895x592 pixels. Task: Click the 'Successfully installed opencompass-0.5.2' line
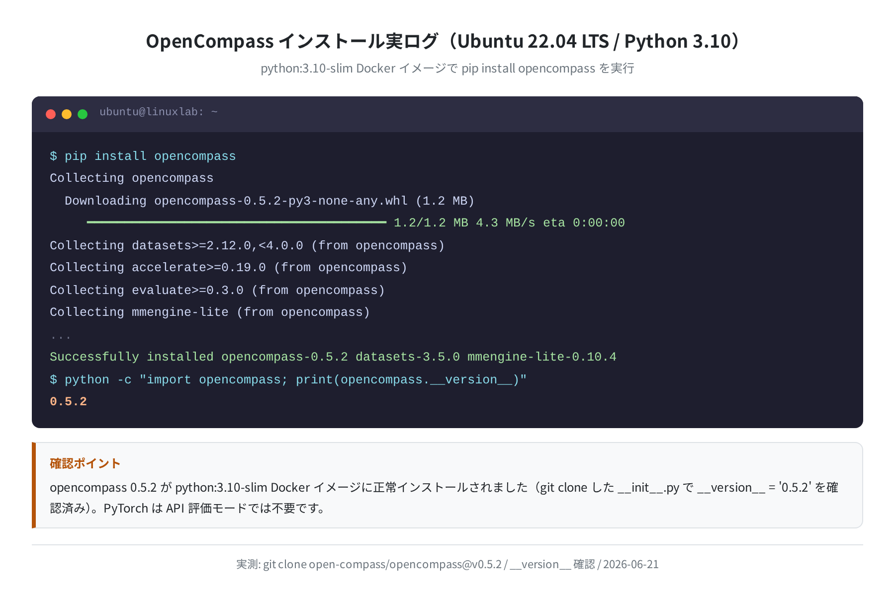pyautogui.click(x=333, y=357)
